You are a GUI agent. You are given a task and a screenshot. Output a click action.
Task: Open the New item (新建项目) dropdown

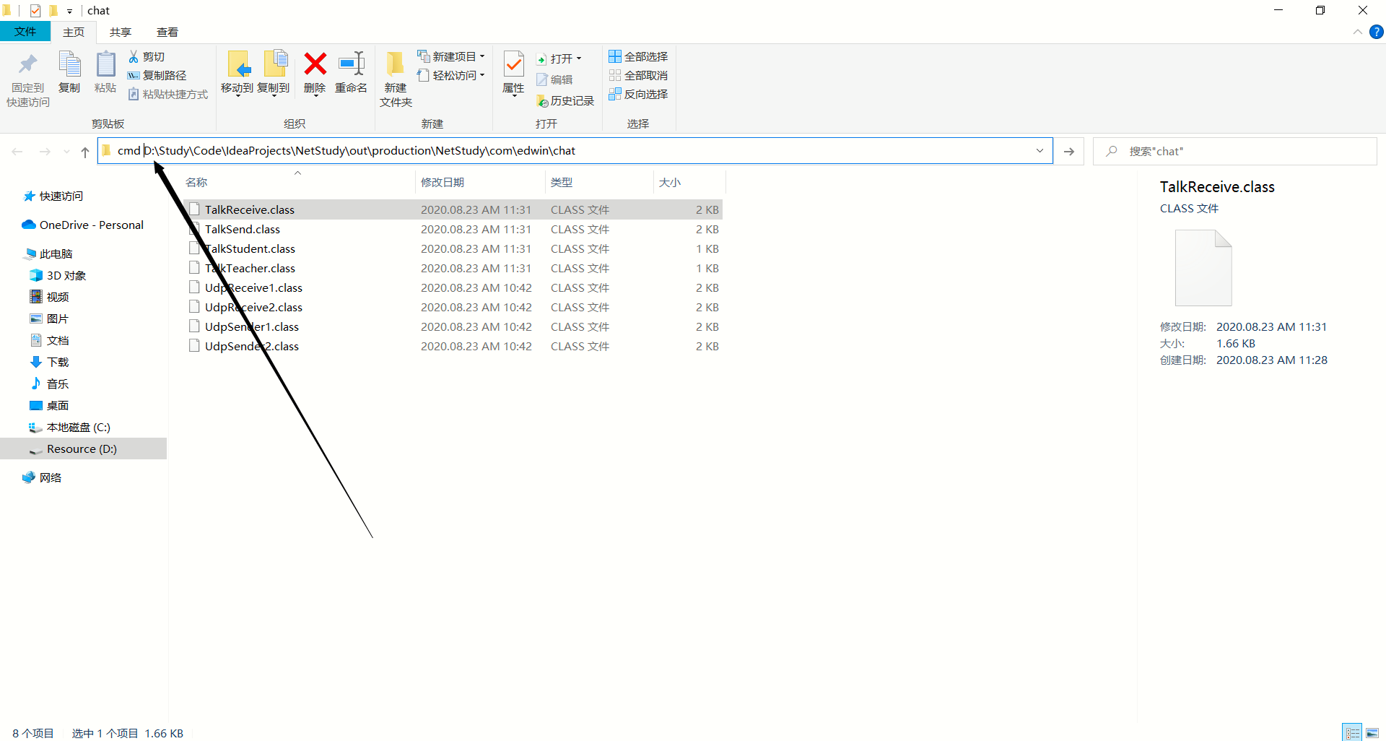[451, 56]
